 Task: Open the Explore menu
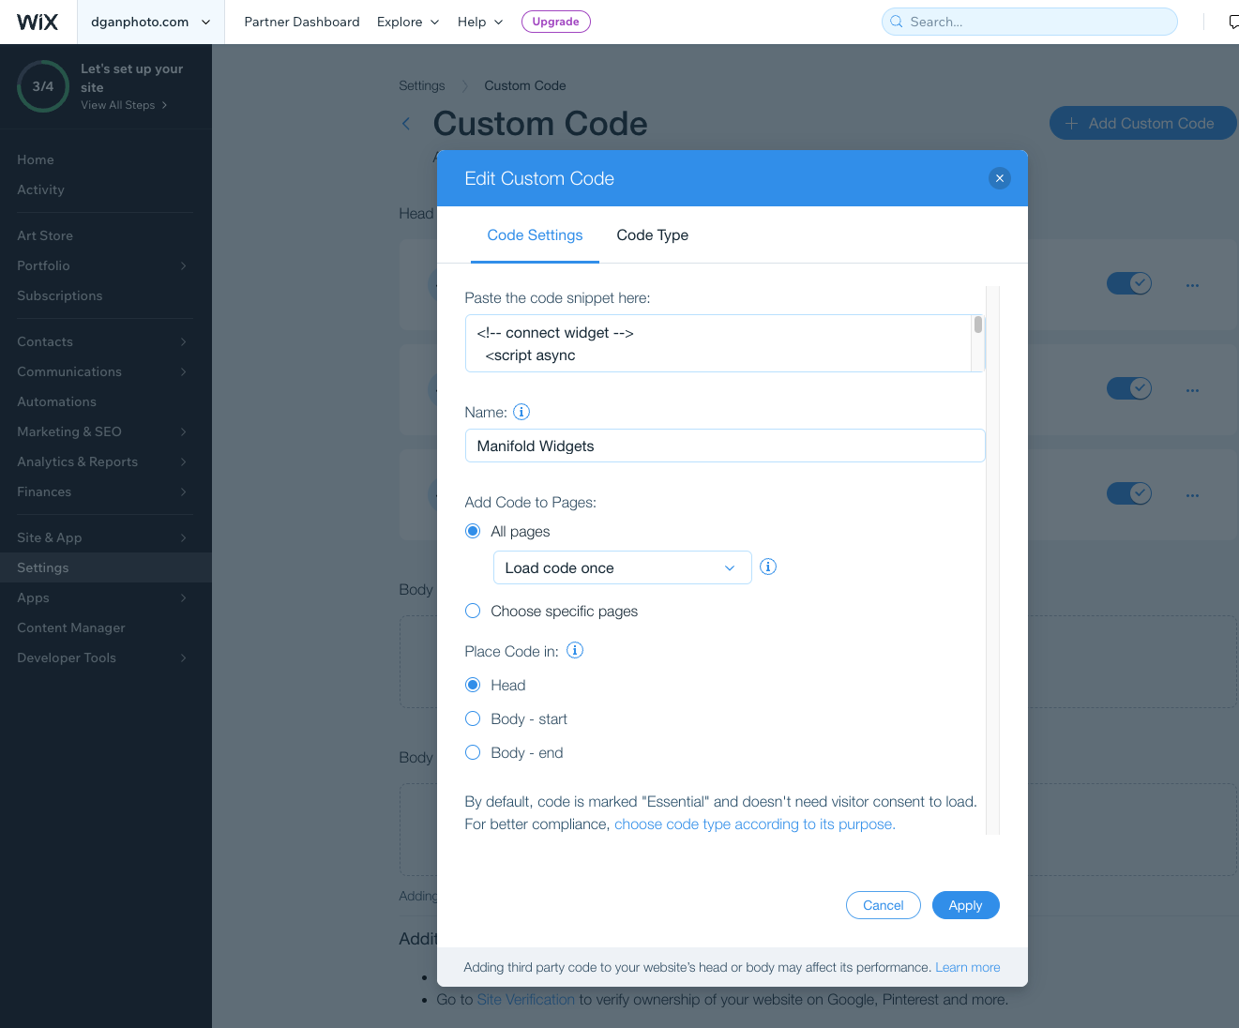(x=408, y=22)
